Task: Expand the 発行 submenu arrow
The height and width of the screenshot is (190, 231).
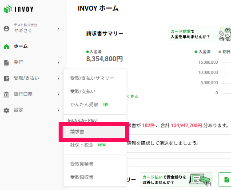Action: [x=59, y=62]
